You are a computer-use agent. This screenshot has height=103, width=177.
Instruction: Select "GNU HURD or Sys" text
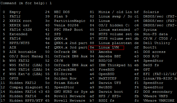pyautogui.click(x=71, y=92)
